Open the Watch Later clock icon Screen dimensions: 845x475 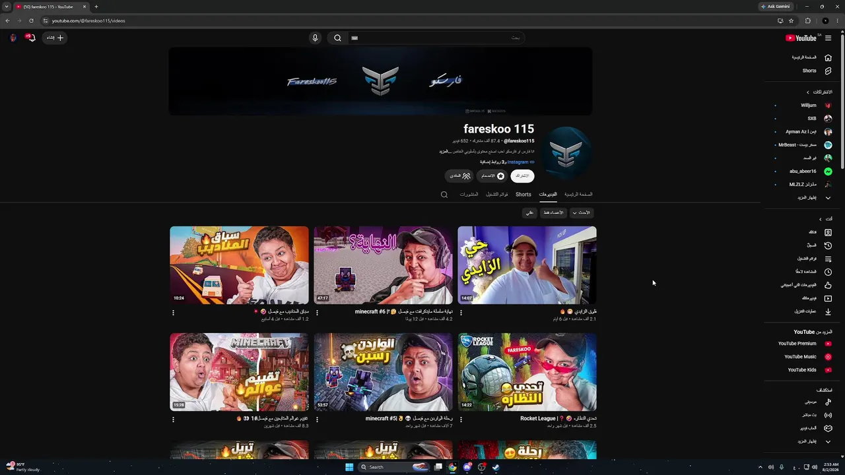pyautogui.click(x=828, y=272)
